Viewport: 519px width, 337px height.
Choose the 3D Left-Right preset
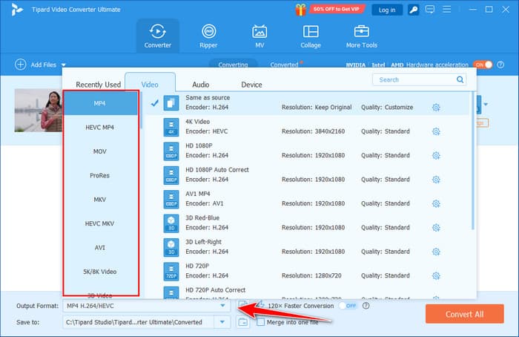pos(308,247)
